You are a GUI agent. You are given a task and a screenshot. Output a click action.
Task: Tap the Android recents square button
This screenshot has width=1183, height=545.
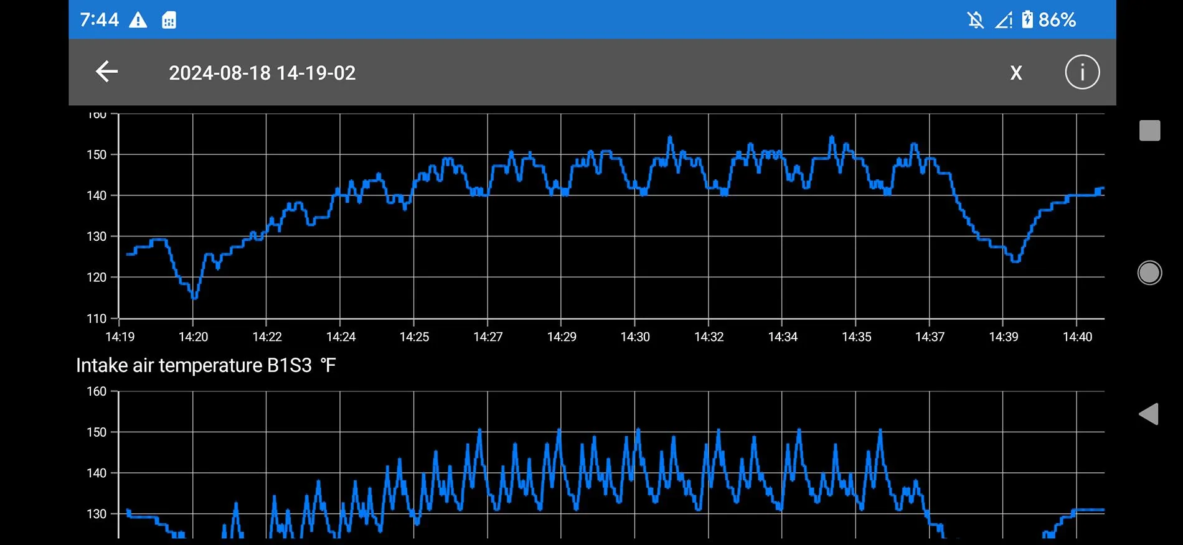[1149, 131]
